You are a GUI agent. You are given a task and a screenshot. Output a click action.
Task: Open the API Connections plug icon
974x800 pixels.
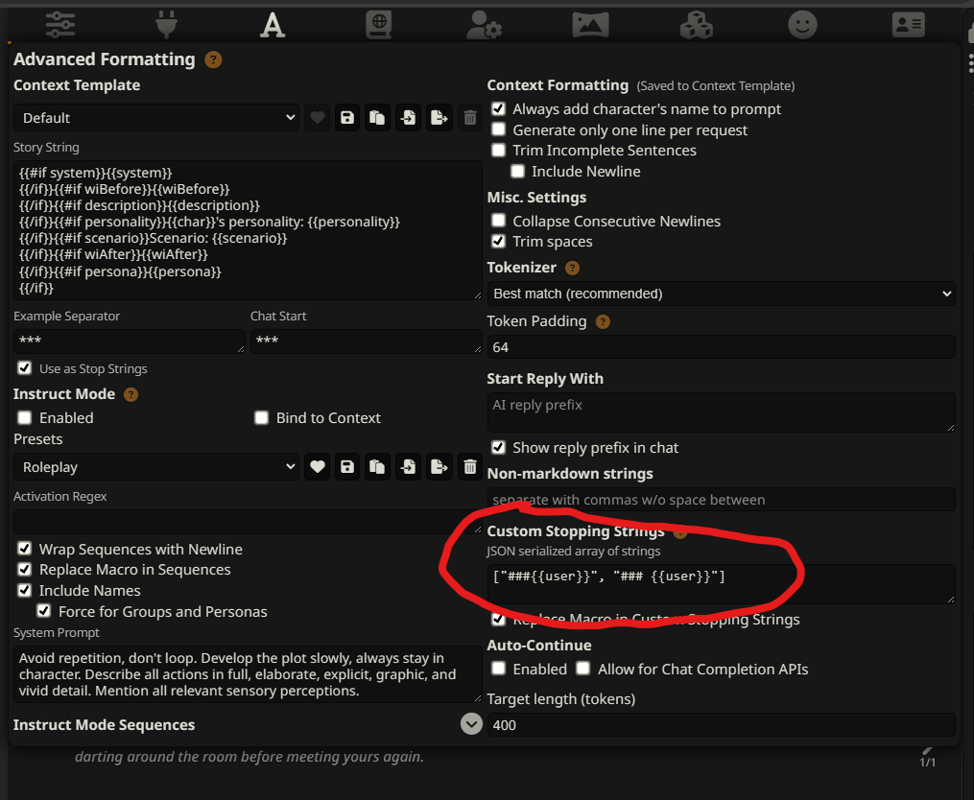pos(167,23)
